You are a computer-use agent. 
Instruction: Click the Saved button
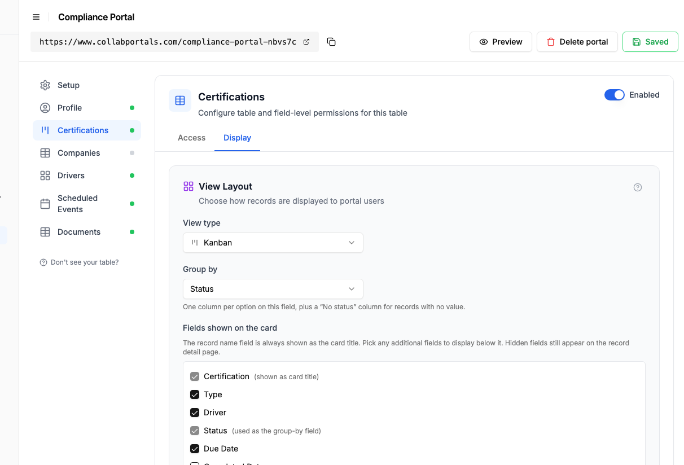coord(650,42)
